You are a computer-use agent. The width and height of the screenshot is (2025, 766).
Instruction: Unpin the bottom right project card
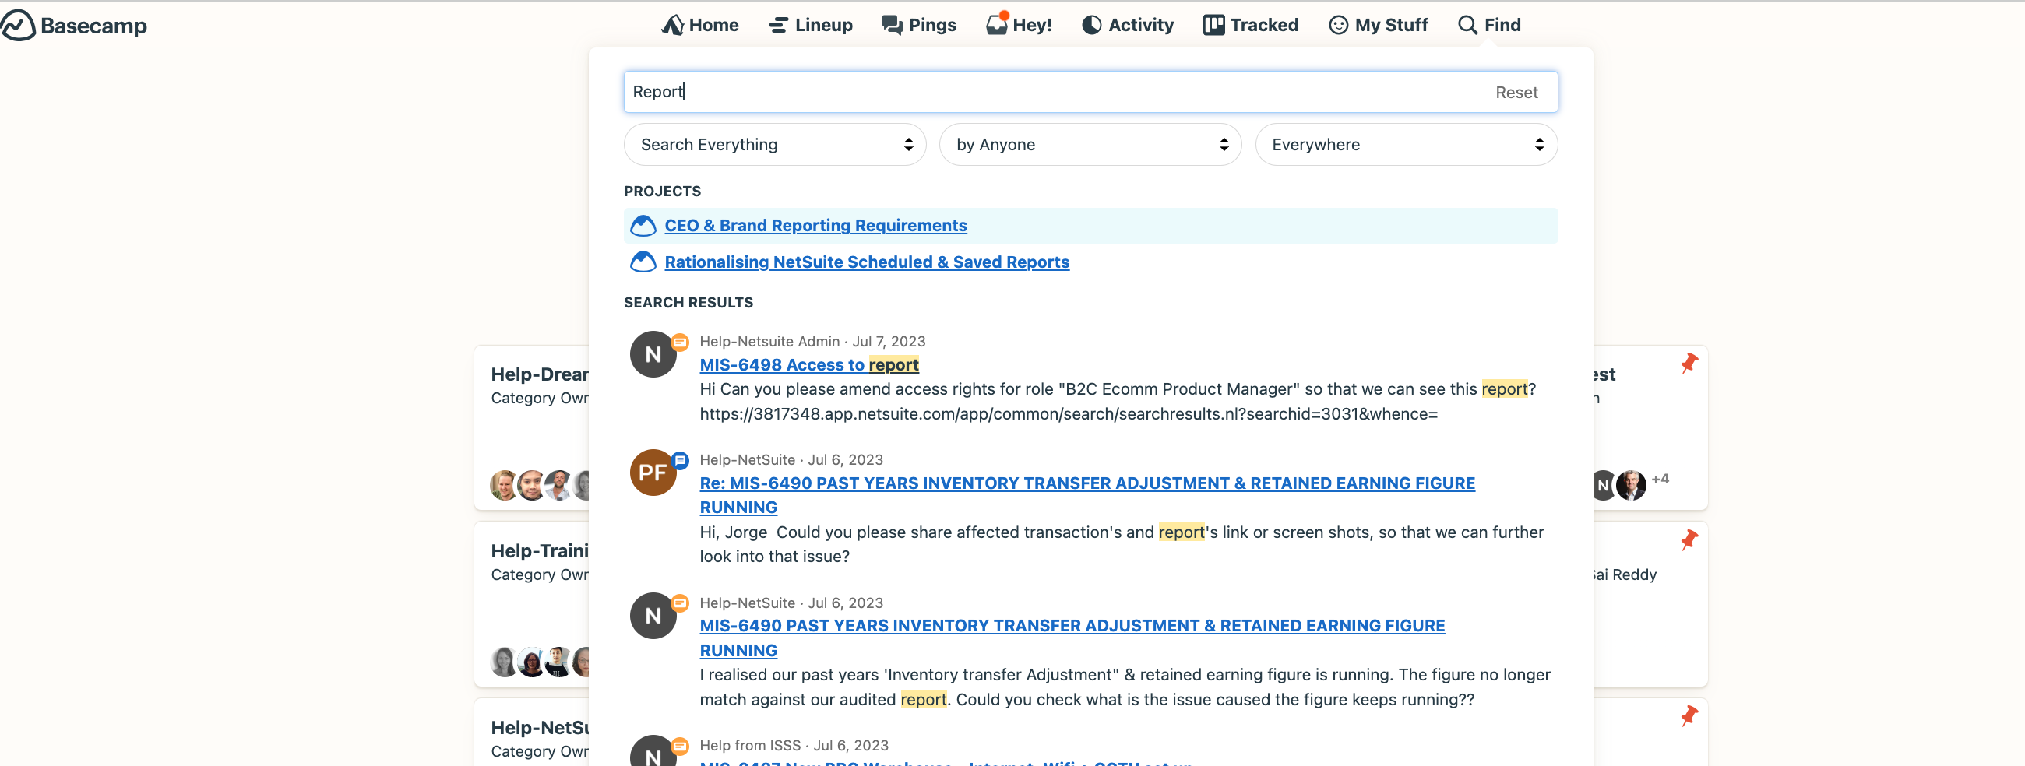point(1689,715)
